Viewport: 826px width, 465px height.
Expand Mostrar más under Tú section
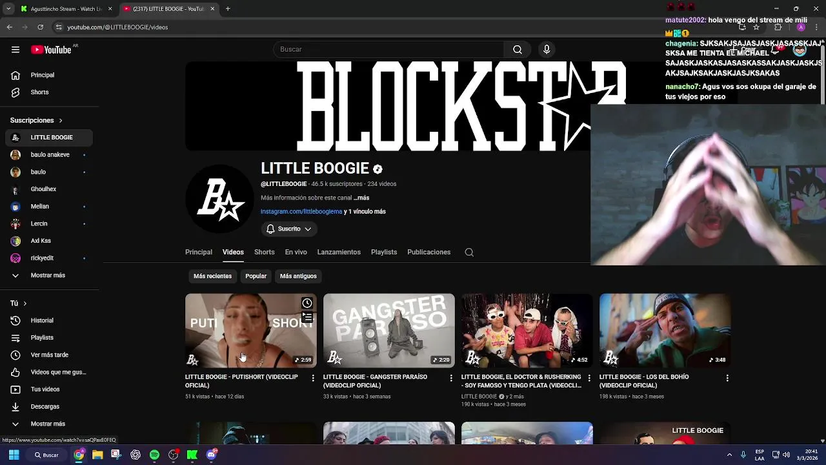48,424
